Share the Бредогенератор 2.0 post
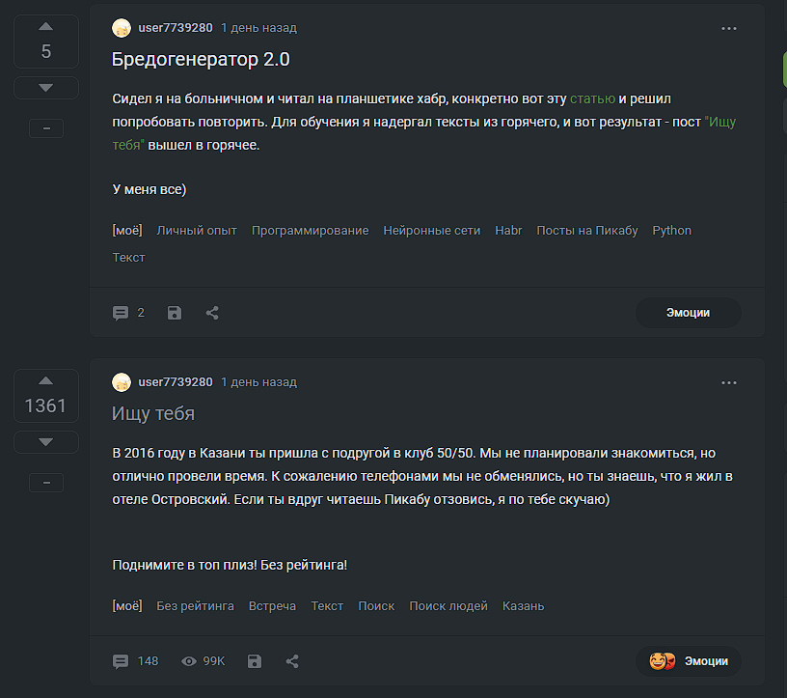Screen dimensions: 787x698 [x=212, y=313]
